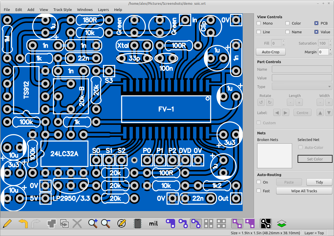This screenshot has width=334, height=236.
Task: Open the Windows menu
Action: (x=85, y=10)
